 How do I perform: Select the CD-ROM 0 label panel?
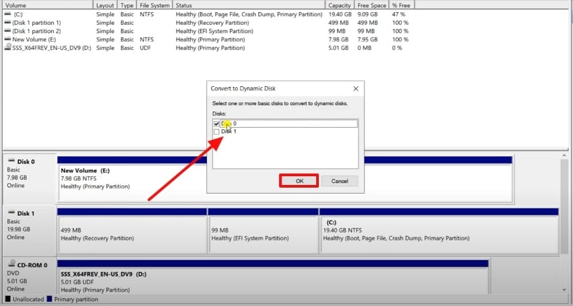30,276
